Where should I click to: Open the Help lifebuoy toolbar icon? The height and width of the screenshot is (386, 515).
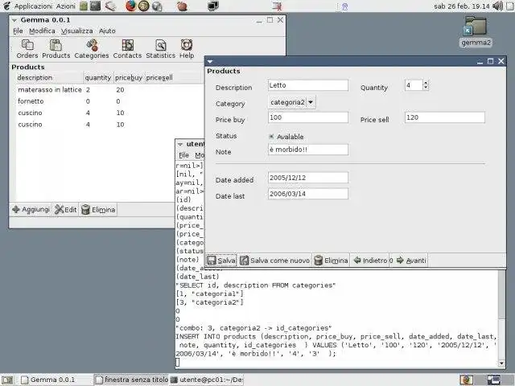pyautogui.click(x=187, y=49)
